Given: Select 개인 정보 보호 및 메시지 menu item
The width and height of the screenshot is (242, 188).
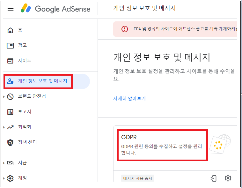Looking at the screenshot, I should click(x=42, y=81).
